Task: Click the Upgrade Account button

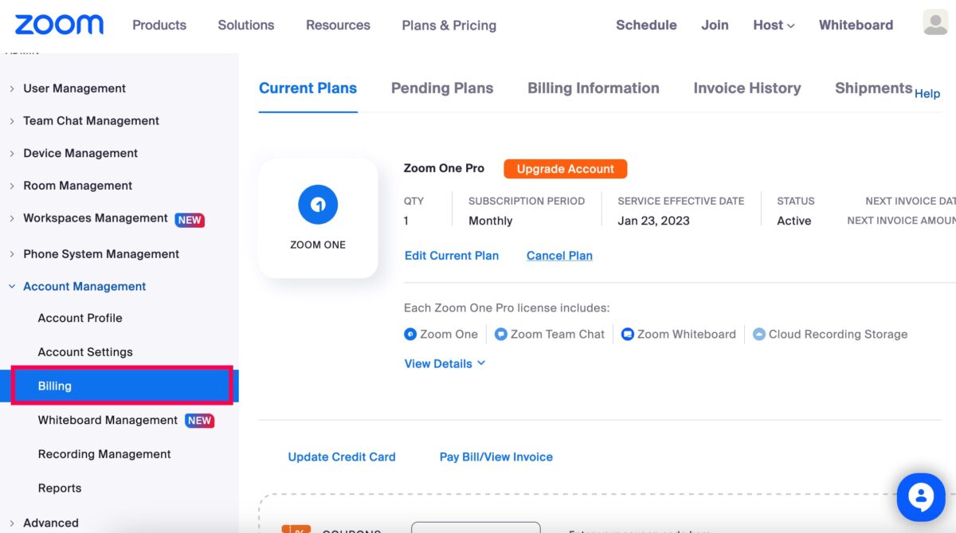Action: tap(566, 169)
